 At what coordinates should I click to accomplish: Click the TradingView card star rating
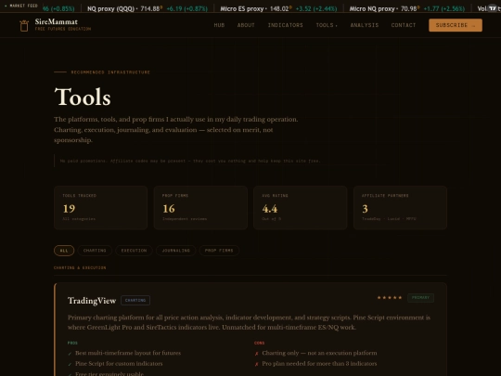(390, 298)
